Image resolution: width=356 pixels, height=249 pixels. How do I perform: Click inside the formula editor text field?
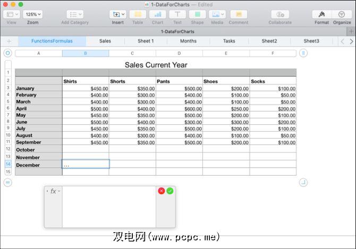point(109,207)
